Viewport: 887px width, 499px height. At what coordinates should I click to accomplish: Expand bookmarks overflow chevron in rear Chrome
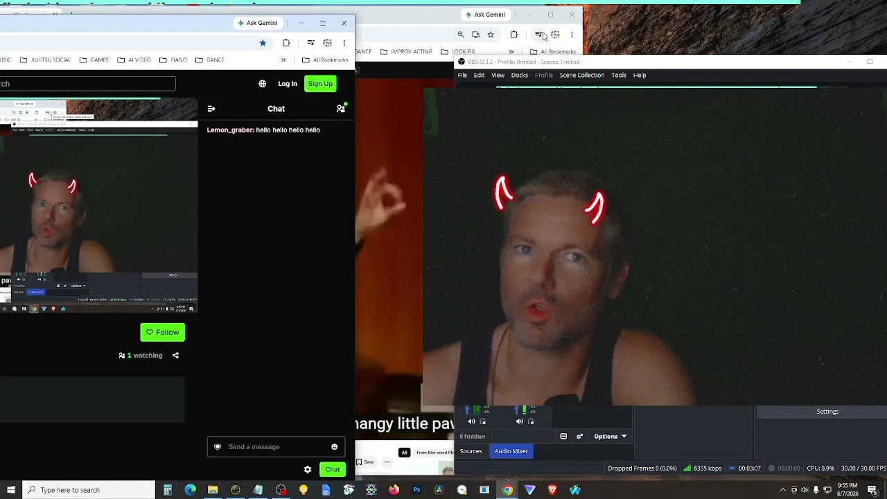click(511, 52)
